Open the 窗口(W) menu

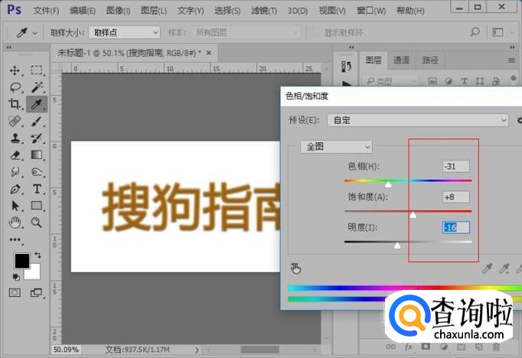click(371, 11)
